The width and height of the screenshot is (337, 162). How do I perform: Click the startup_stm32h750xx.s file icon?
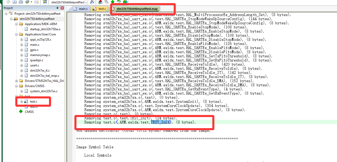[26, 29]
